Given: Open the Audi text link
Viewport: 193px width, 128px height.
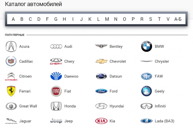Looking at the screenshot, I should [x=68, y=46].
